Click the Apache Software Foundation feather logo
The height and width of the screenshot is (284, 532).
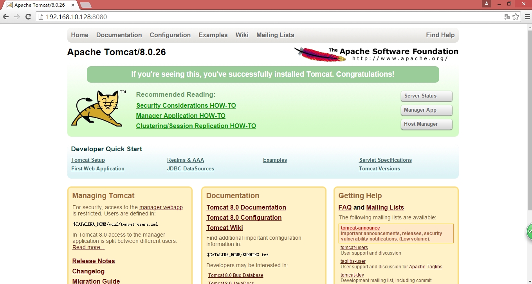pos(376,54)
